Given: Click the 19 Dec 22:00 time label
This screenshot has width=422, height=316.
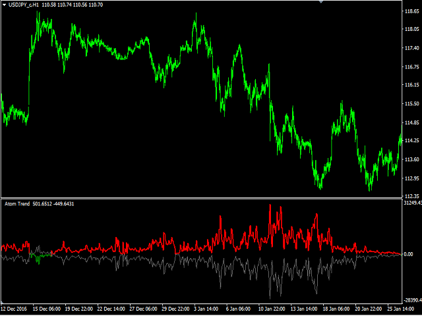Looking at the screenshot, I should click(x=79, y=309).
